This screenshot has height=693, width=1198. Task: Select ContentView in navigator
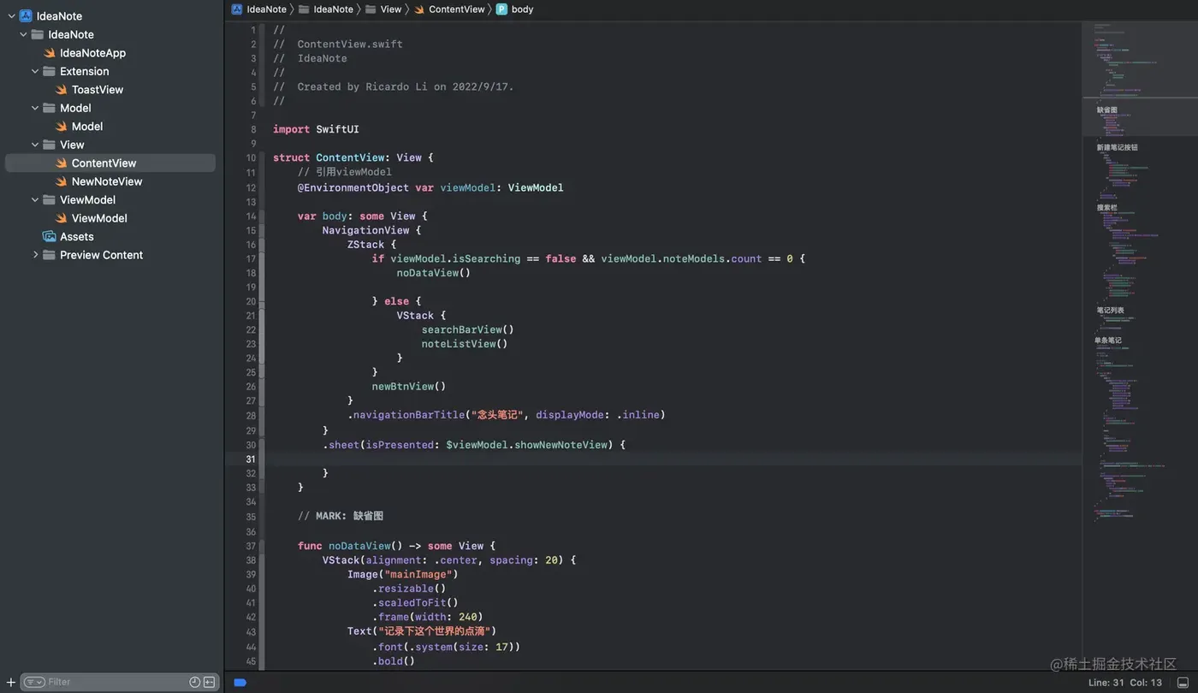tap(110, 163)
